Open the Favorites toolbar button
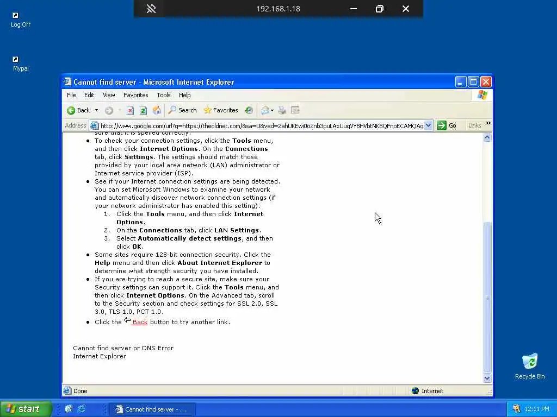557x417 pixels. coord(221,110)
